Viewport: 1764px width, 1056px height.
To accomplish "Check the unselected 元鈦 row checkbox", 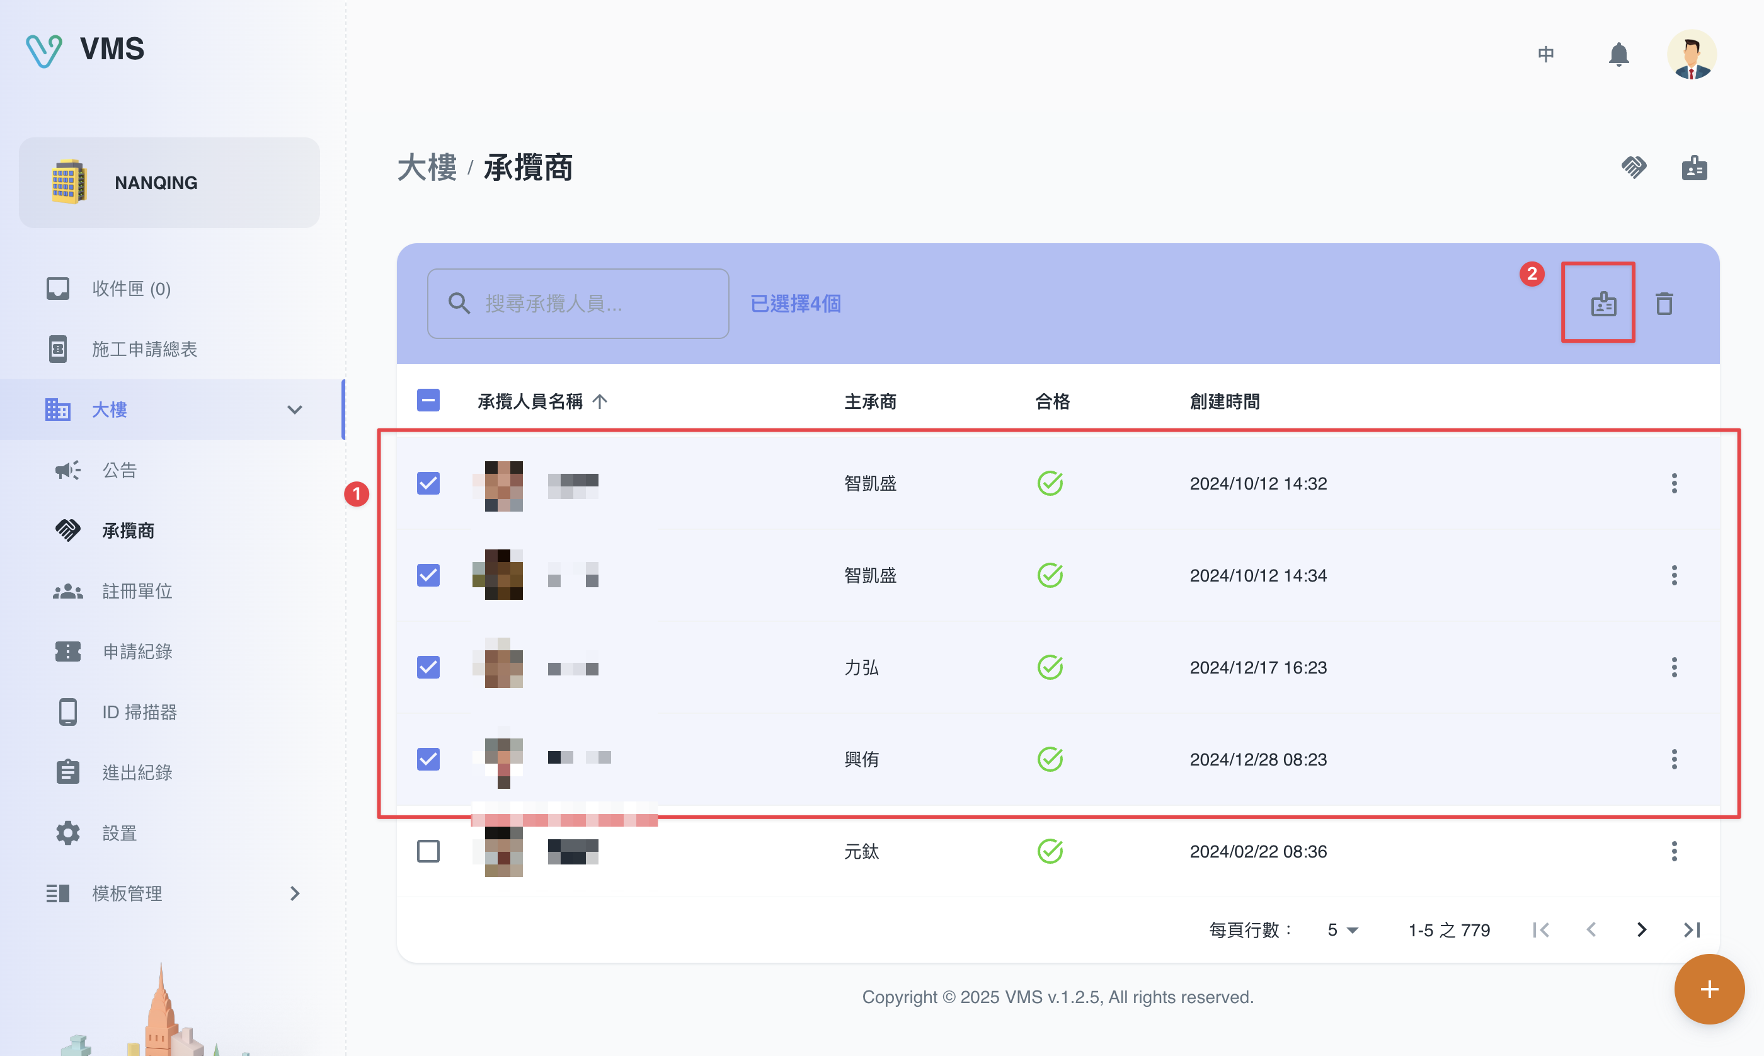I will [428, 851].
